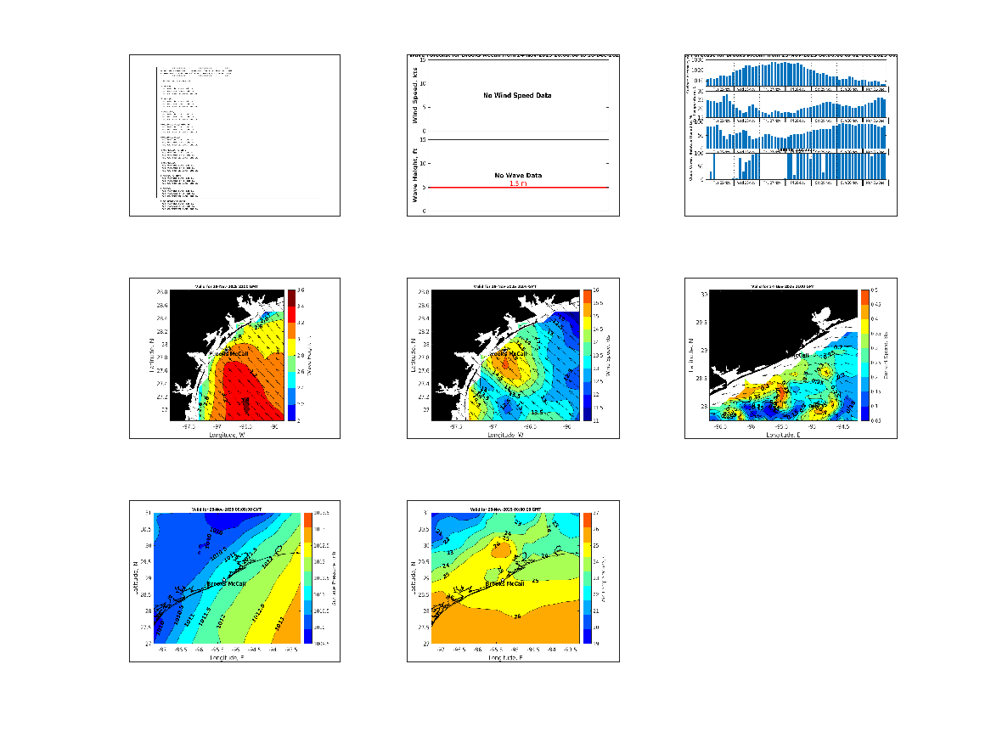Click the "No Wind Speed Data" message
Viewport: 991px width, 743px height.
point(517,95)
